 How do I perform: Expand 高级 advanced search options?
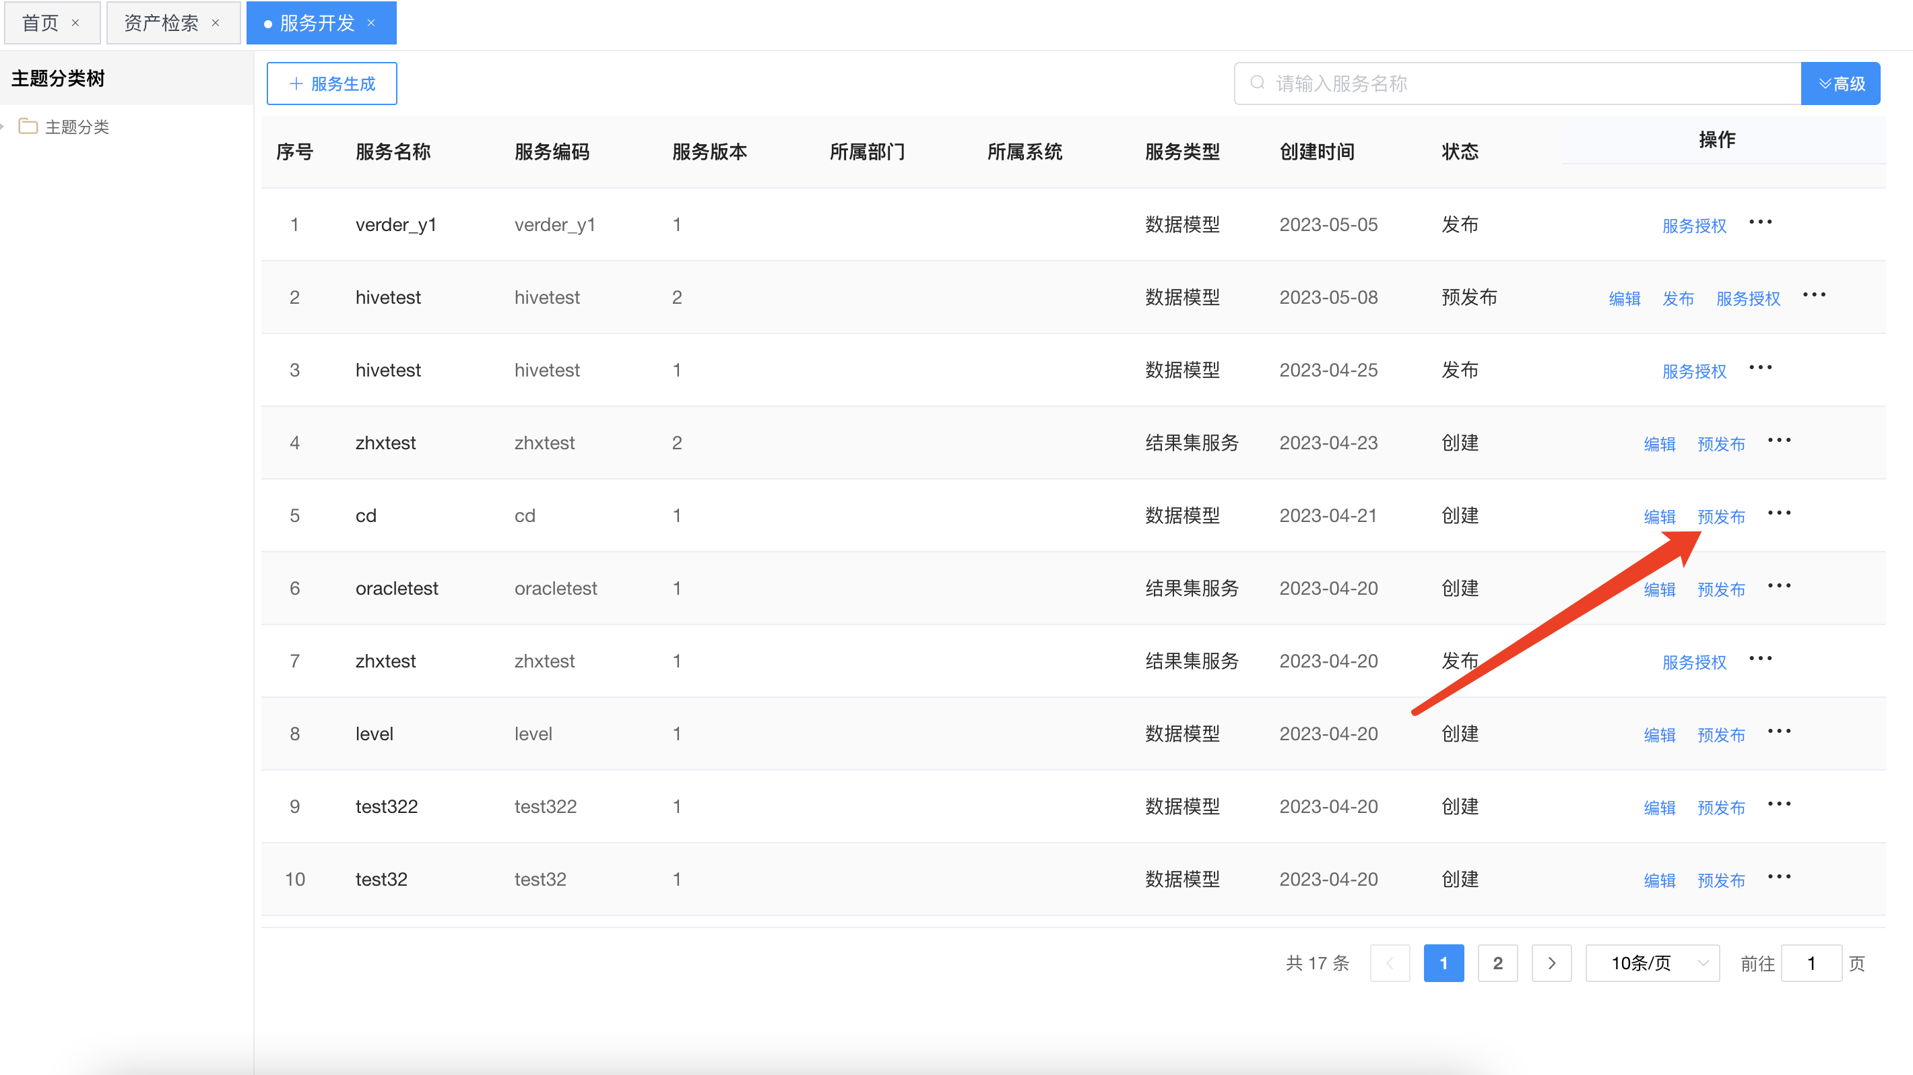click(x=1840, y=83)
